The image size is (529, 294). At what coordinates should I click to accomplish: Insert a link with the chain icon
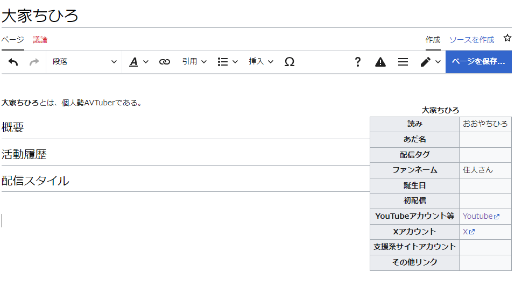click(165, 62)
